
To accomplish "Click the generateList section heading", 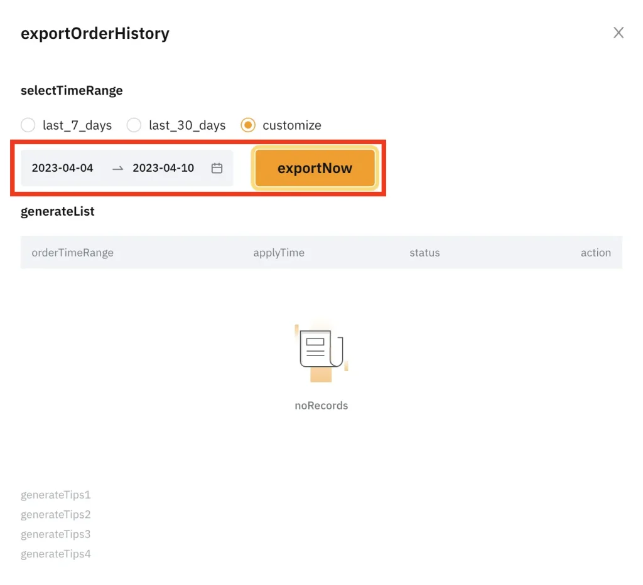I will [58, 211].
